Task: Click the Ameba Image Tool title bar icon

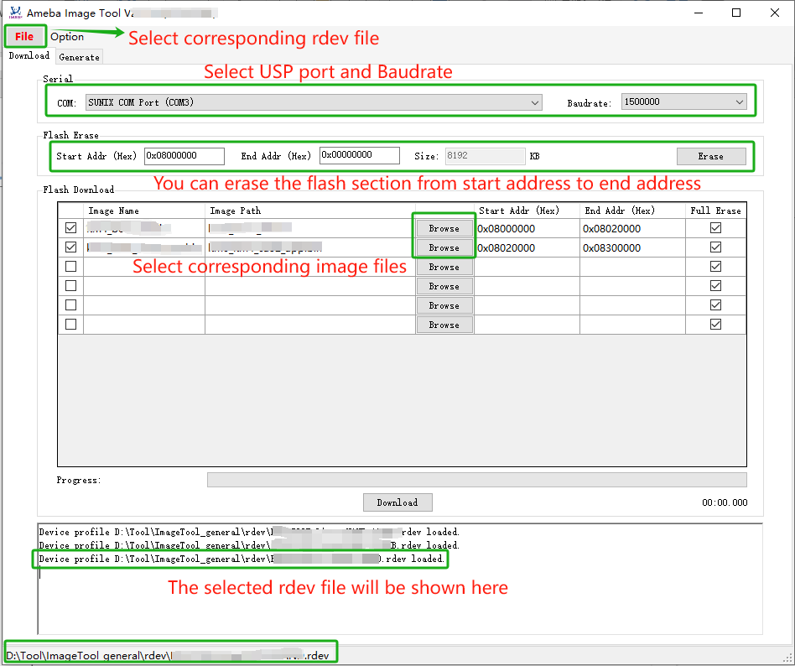Action: click(x=16, y=13)
